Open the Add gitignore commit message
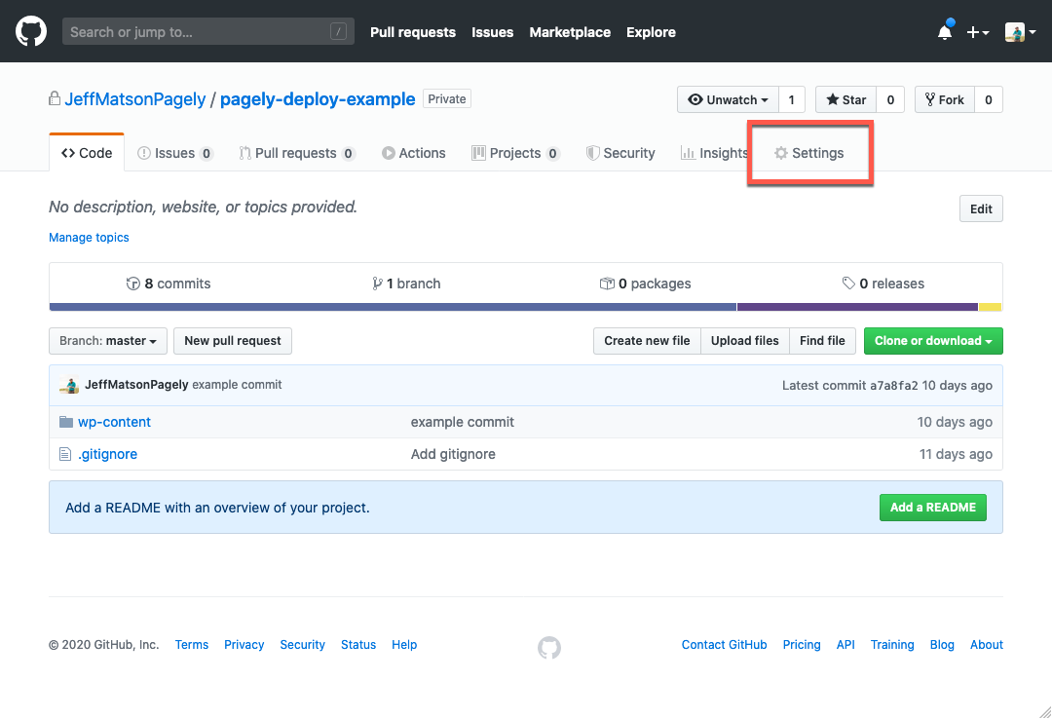This screenshot has width=1052, height=719. point(453,455)
